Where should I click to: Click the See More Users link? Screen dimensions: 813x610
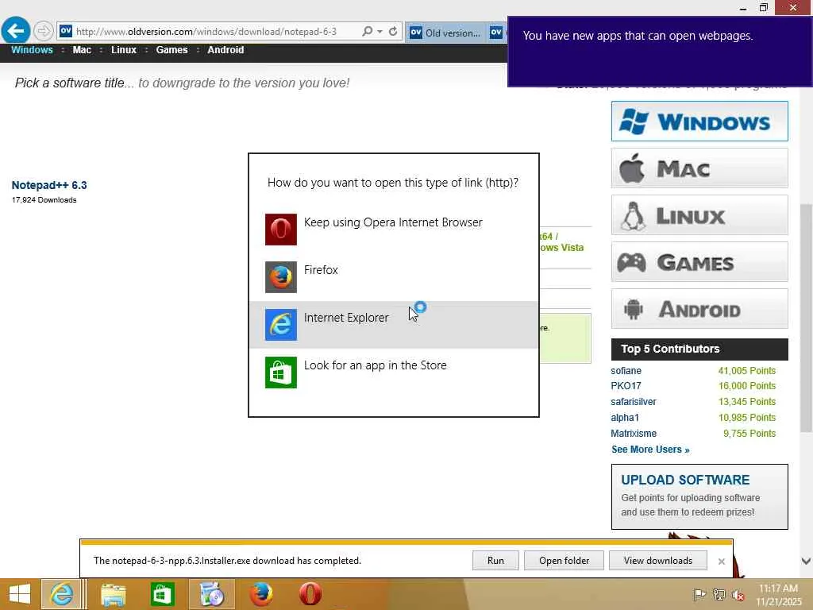click(650, 450)
